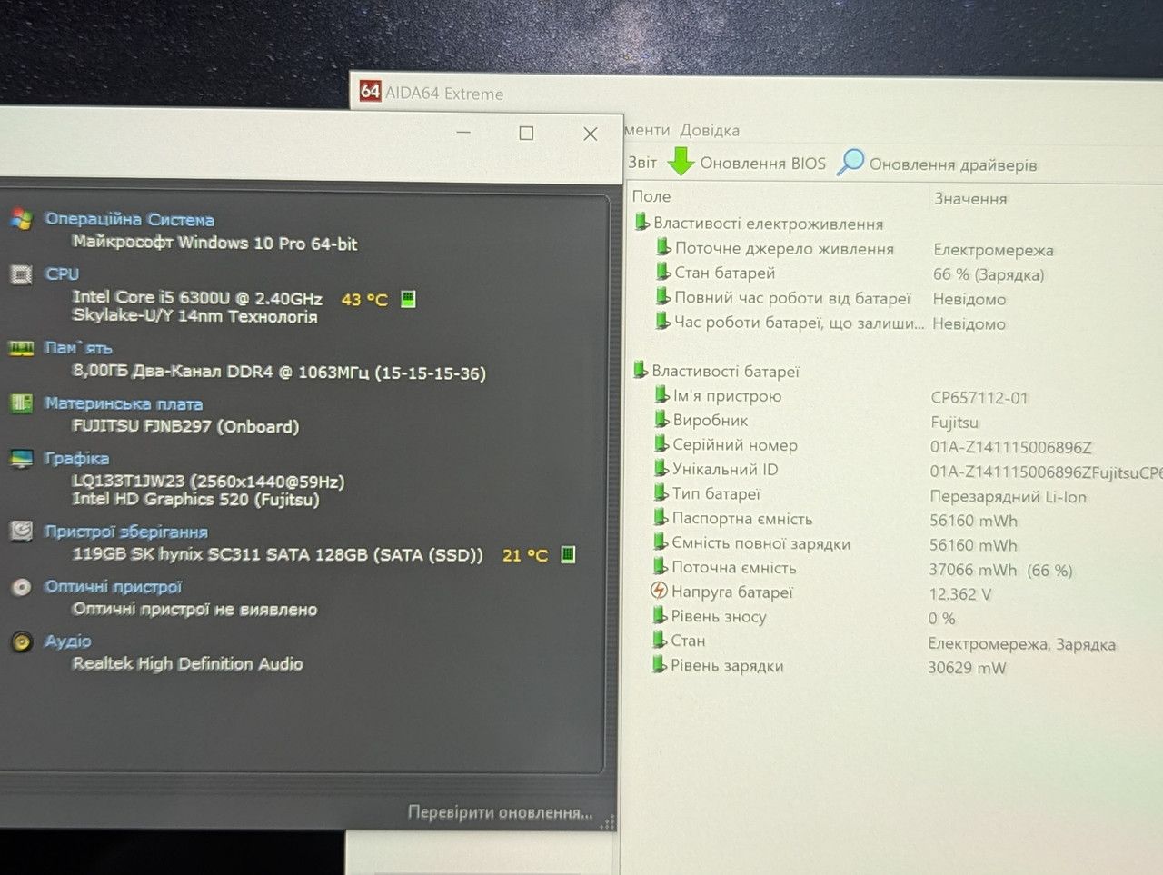This screenshot has width=1163, height=875.
Task: Select the CPU chip icon in Speccy
Action: coord(21,274)
